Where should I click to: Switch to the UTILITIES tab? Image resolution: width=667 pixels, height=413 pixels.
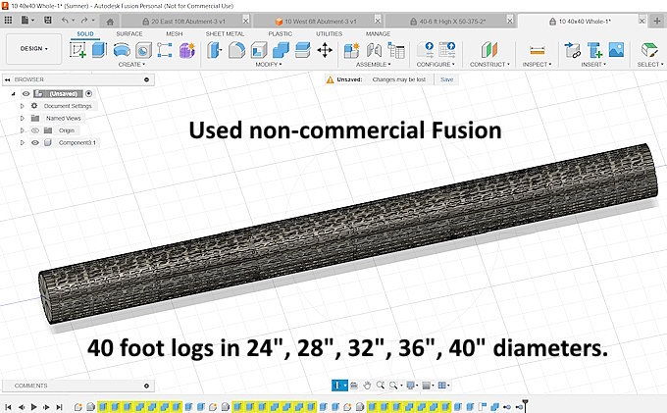329,33
